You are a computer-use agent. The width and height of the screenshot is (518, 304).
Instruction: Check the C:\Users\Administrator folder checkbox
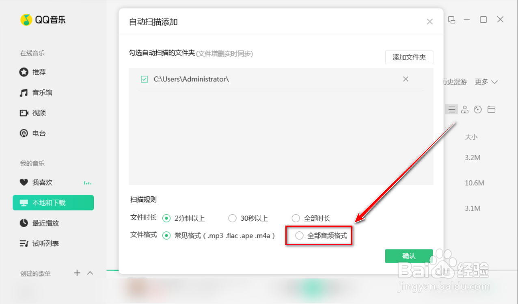[144, 79]
